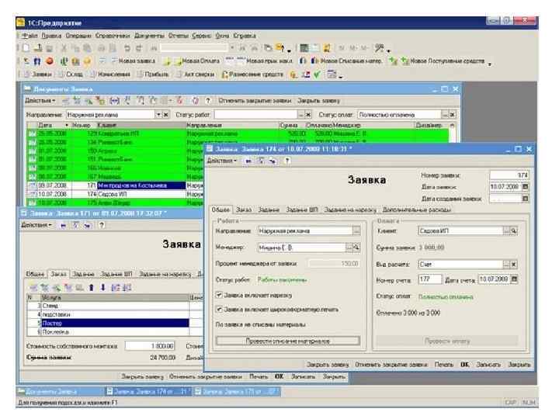Click the redo arrow in main toolbar
This screenshot has width=559, height=419.
[x=139, y=48]
